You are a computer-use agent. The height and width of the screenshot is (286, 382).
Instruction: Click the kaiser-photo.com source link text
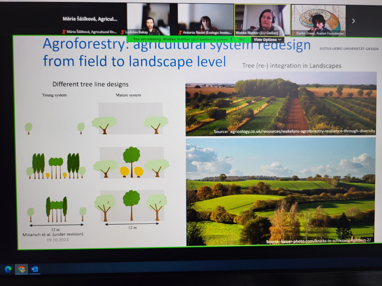[x=319, y=242]
